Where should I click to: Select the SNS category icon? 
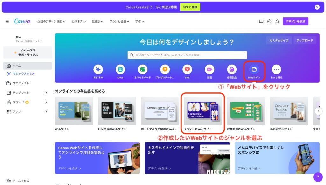pyautogui.click(x=187, y=69)
